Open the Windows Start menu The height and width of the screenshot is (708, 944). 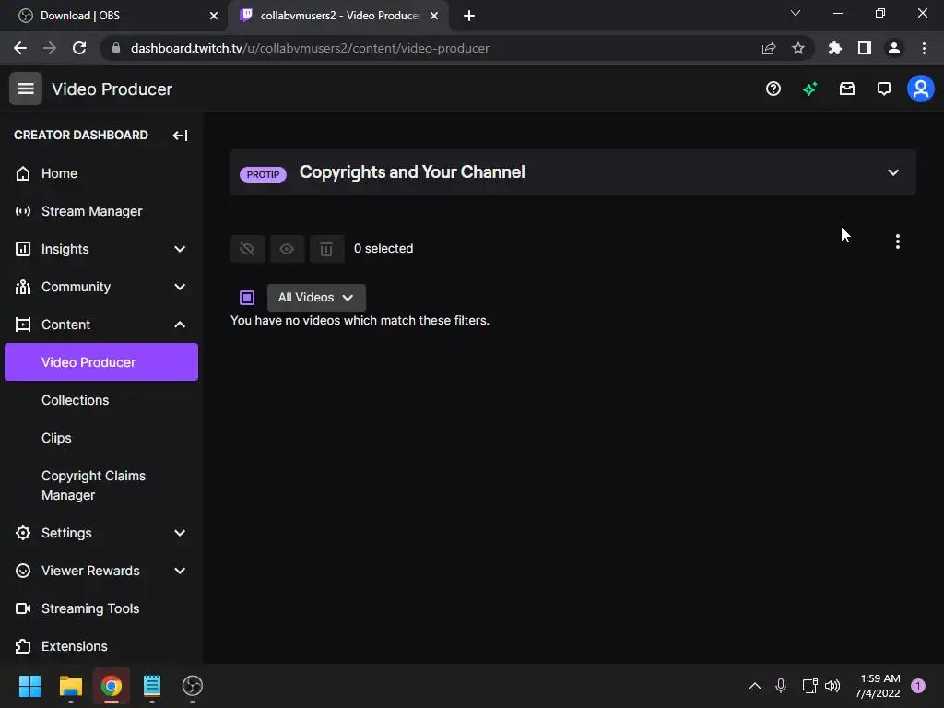[x=29, y=686]
